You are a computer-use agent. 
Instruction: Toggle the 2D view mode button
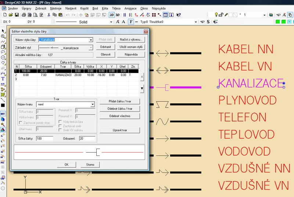point(111,15)
